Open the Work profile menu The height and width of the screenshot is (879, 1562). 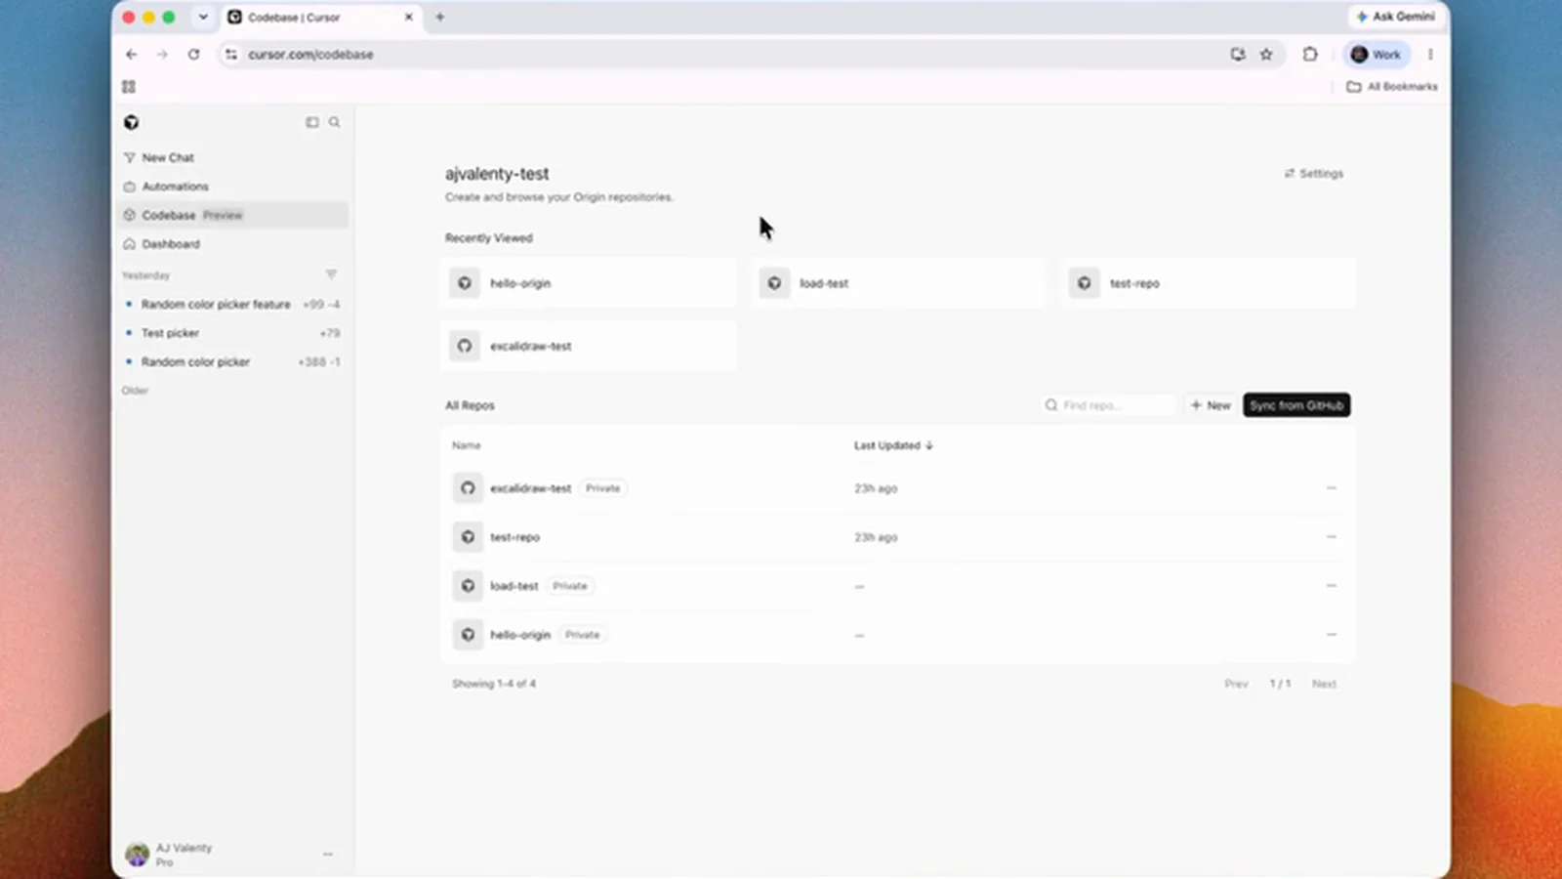coord(1377,55)
